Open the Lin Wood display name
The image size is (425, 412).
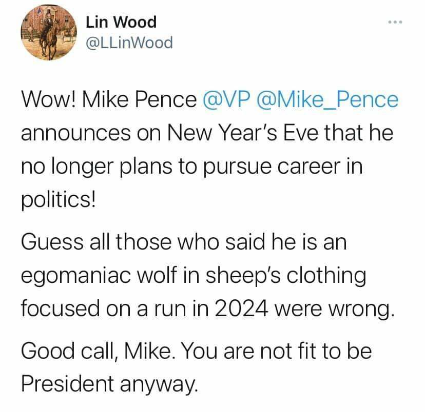tap(121, 22)
